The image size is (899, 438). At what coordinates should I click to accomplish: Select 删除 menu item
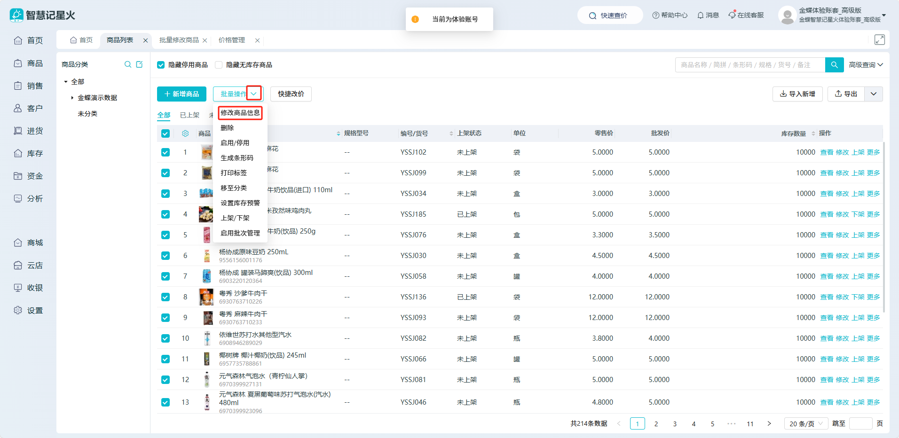(x=240, y=128)
